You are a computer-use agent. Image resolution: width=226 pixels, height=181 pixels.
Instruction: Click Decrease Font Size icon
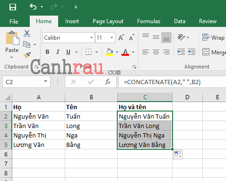[x=131, y=37]
